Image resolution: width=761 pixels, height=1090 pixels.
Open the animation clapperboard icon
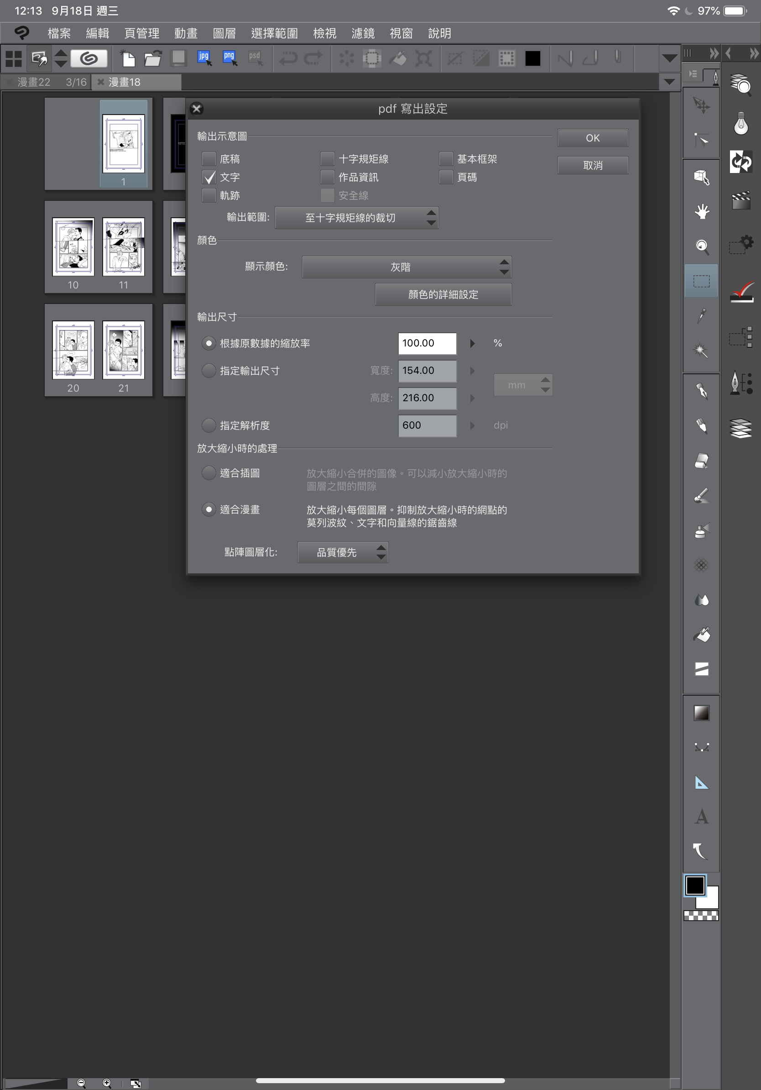tap(740, 200)
